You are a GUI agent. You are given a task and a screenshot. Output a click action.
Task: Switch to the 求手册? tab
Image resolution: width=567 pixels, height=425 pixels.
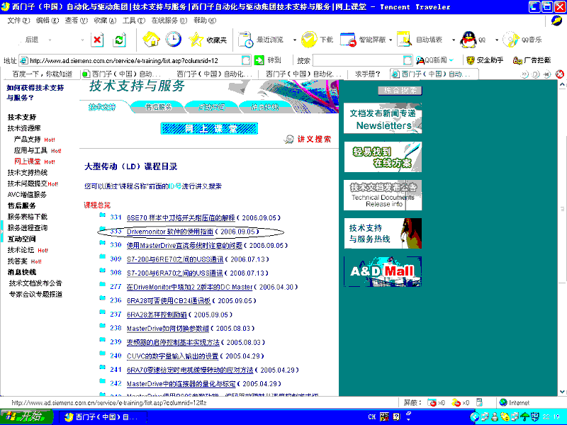click(368, 74)
